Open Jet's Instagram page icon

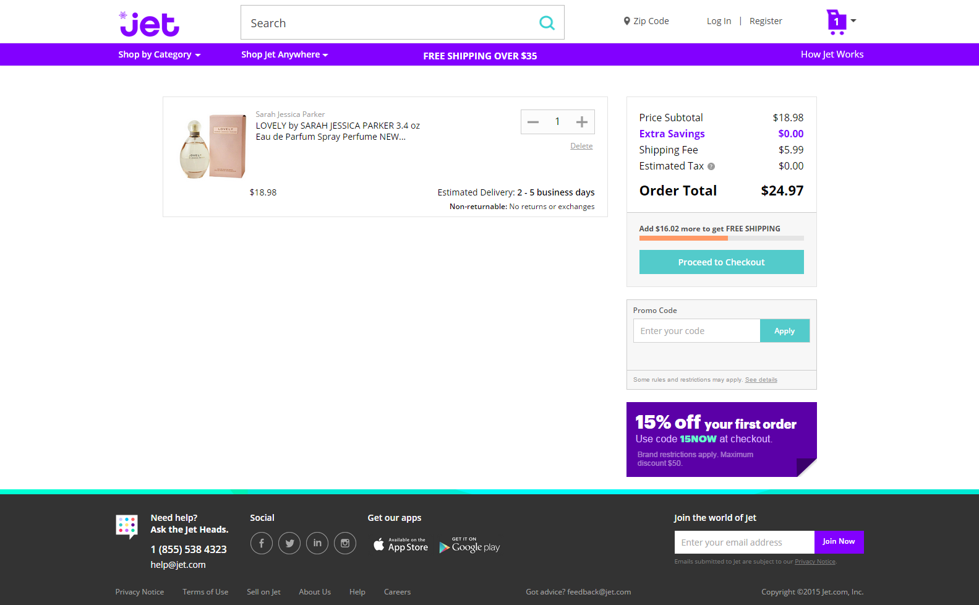tap(345, 543)
